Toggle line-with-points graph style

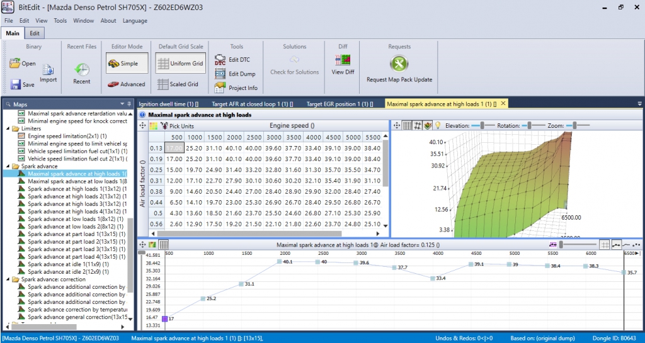[x=616, y=245]
